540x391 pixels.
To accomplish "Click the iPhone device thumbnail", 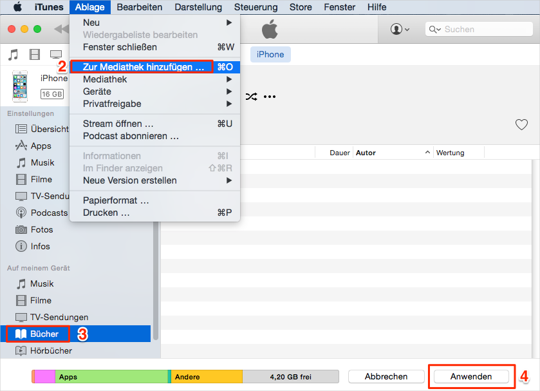I will tap(20, 86).
